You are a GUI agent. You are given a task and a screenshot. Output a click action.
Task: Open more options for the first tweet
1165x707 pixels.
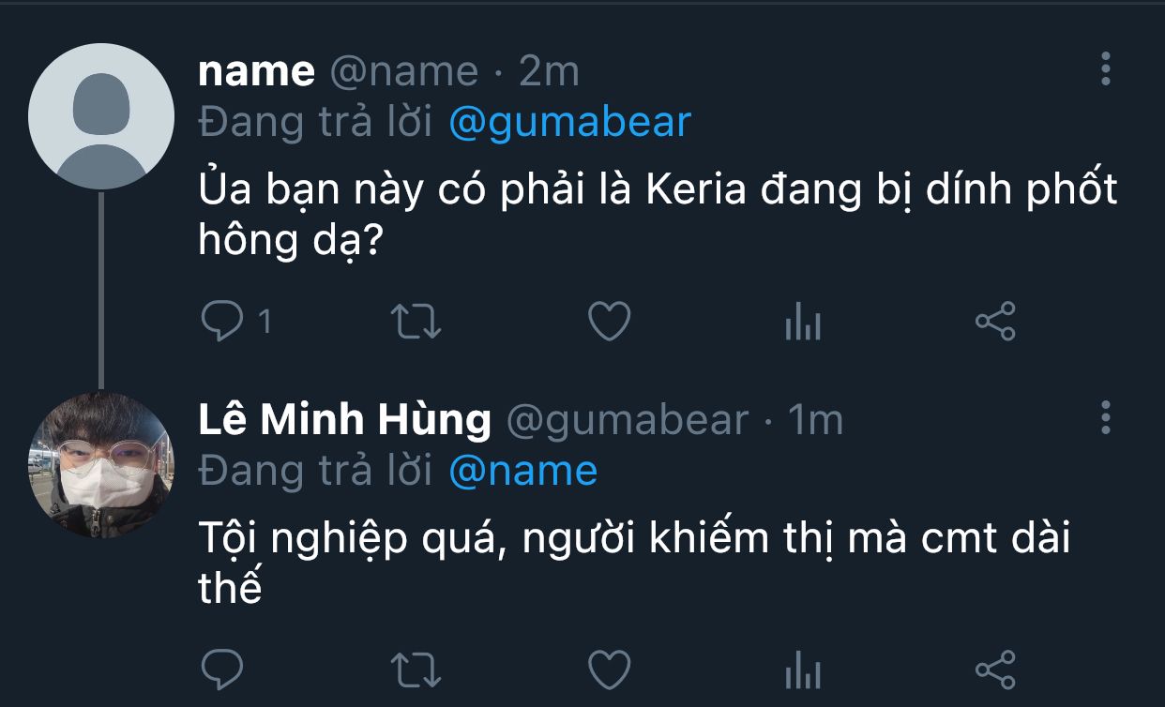coord(1106,69)
